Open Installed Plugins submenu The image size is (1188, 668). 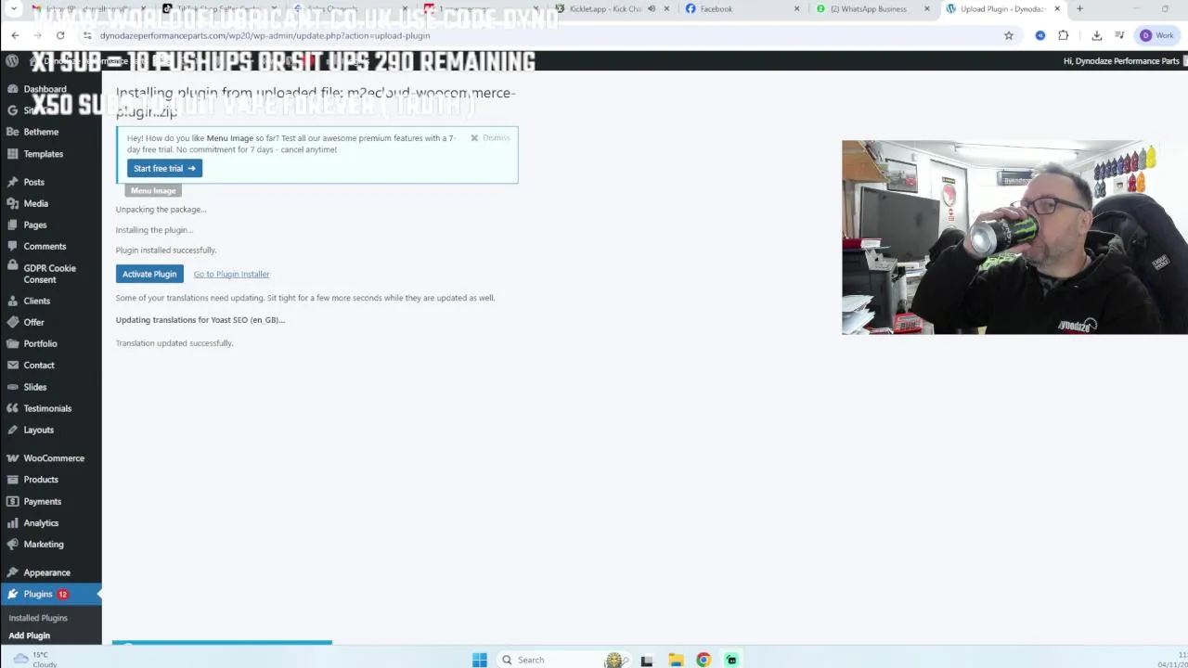[38, 618]
